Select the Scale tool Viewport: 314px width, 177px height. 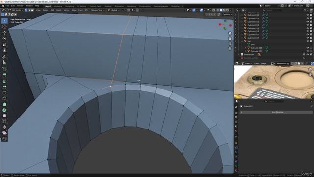point(4,45)
